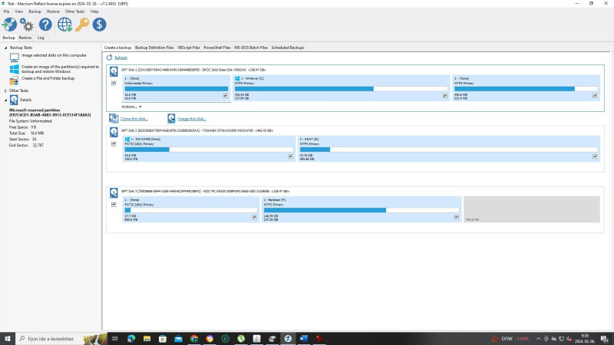Switch to the MS-DOS Batch Files tab
Viewport: 614px width, 345px height.
click(x=251, y=48)
